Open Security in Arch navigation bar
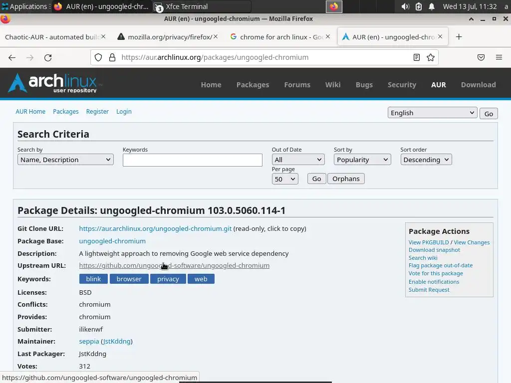 click(402, 85)
